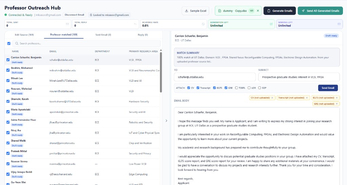
Task: Click the Prateek Mittal name
Action: tap(19, 151)
